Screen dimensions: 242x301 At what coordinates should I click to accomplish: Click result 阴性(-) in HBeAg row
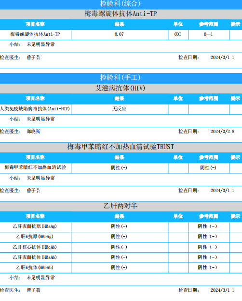(119, 237)
